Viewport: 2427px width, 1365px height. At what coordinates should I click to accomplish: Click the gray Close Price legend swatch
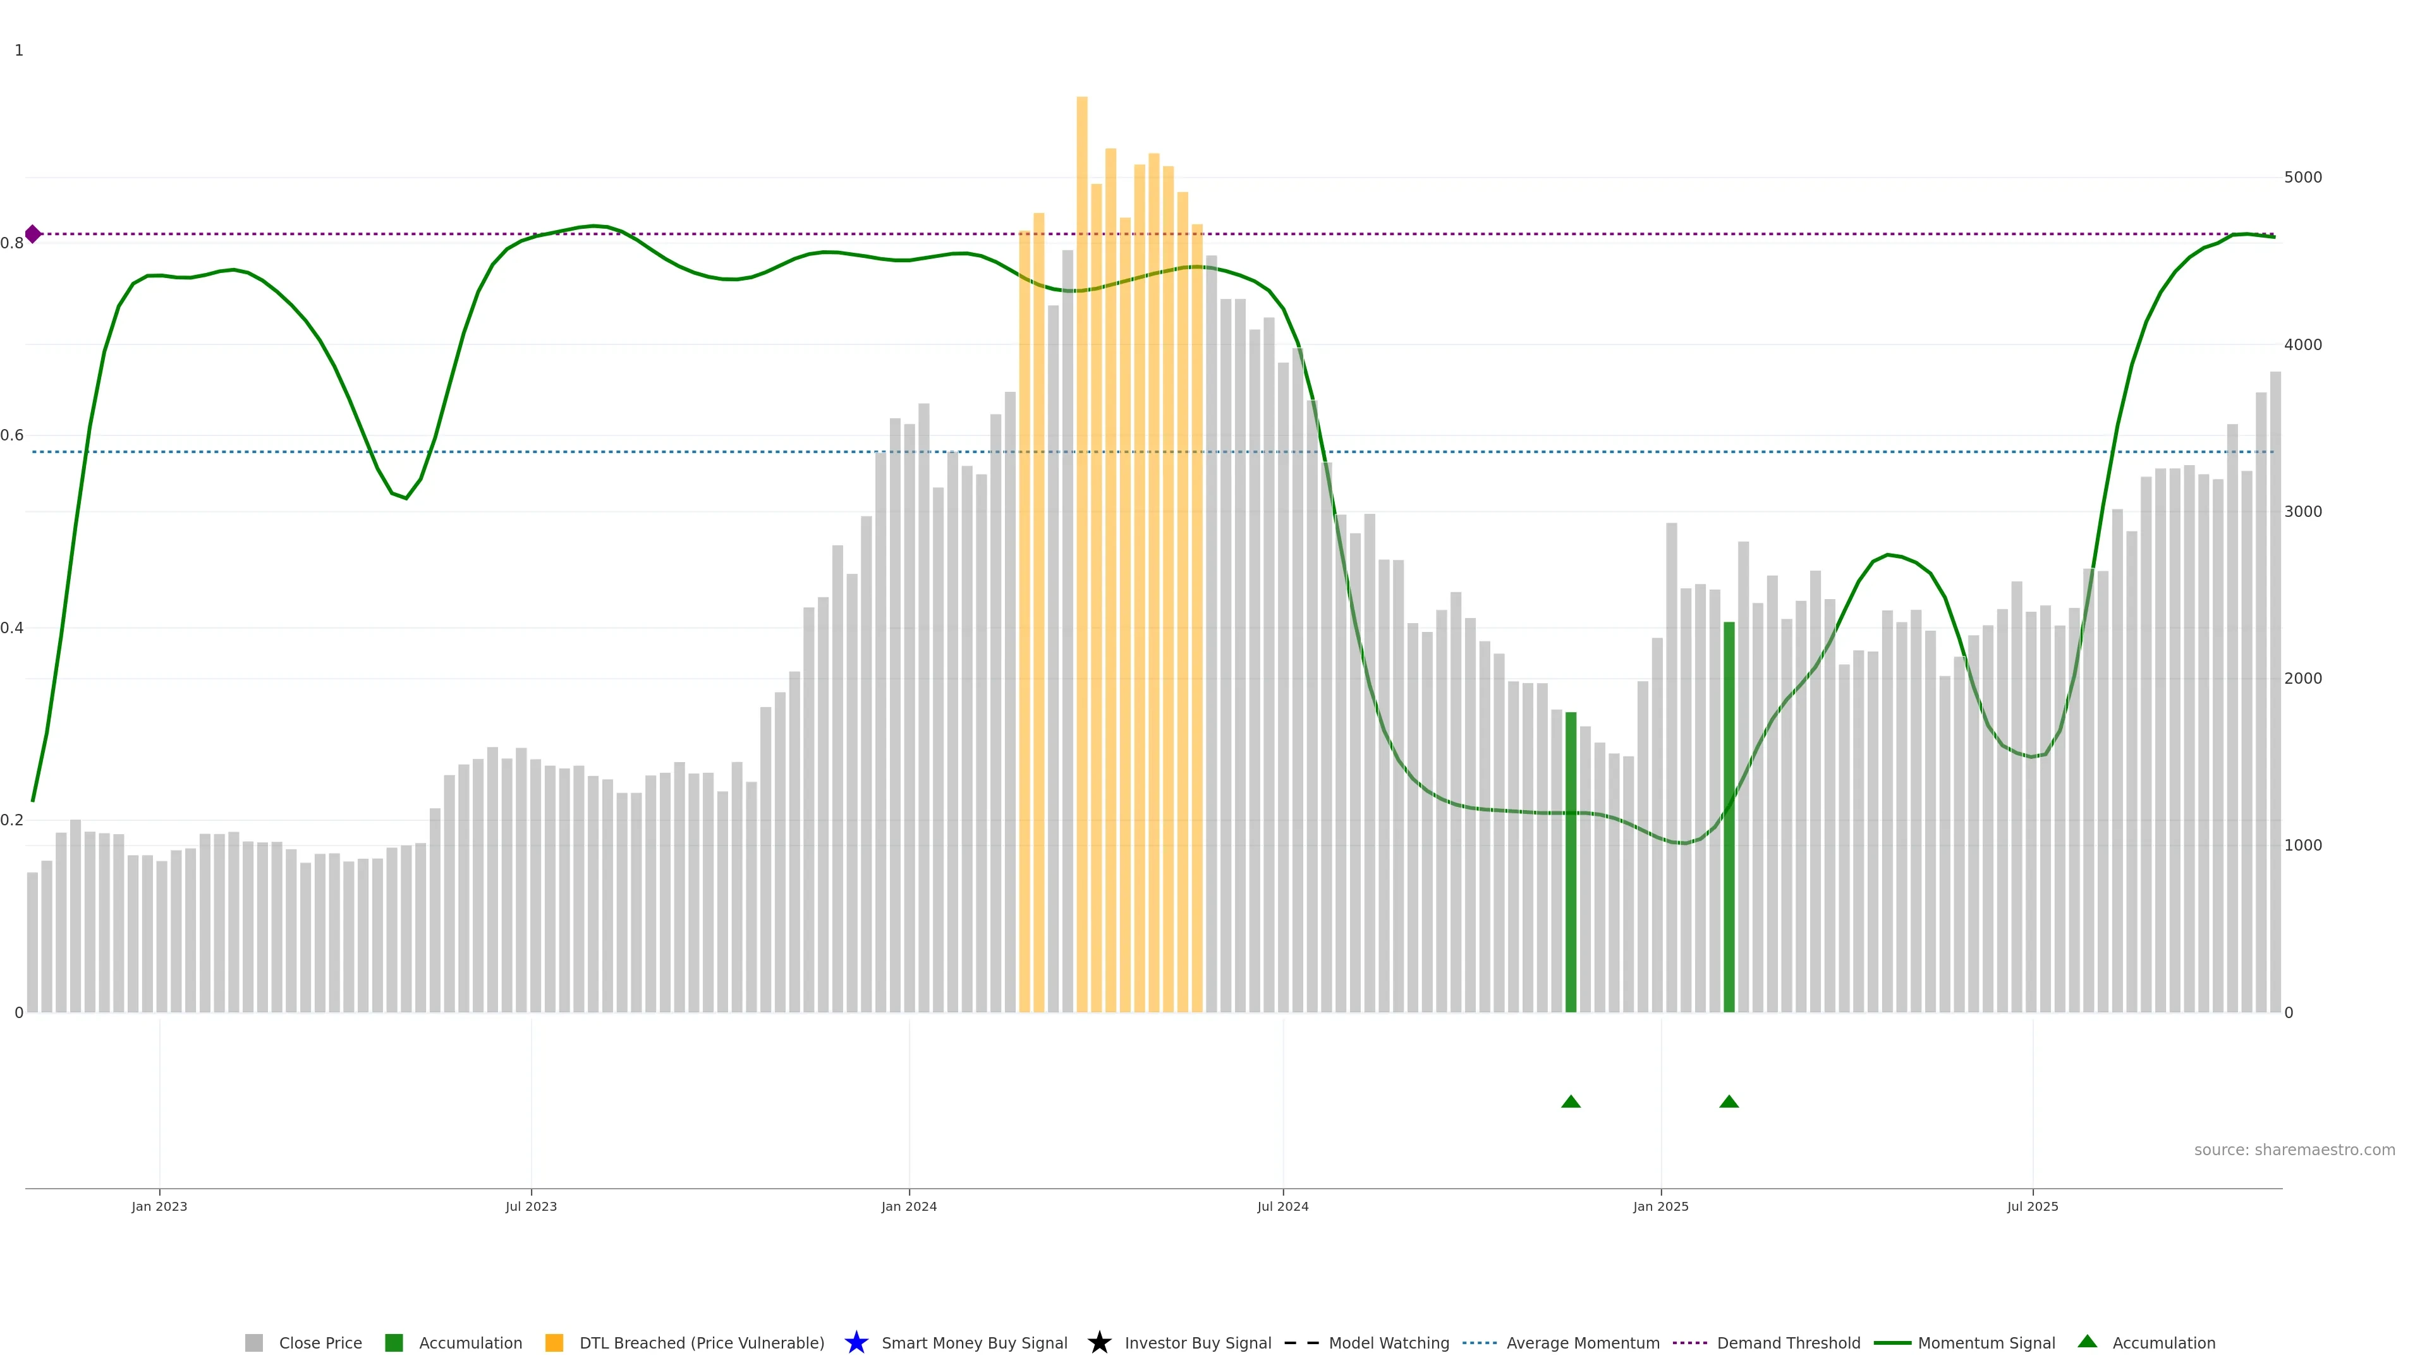[253, 1342]
